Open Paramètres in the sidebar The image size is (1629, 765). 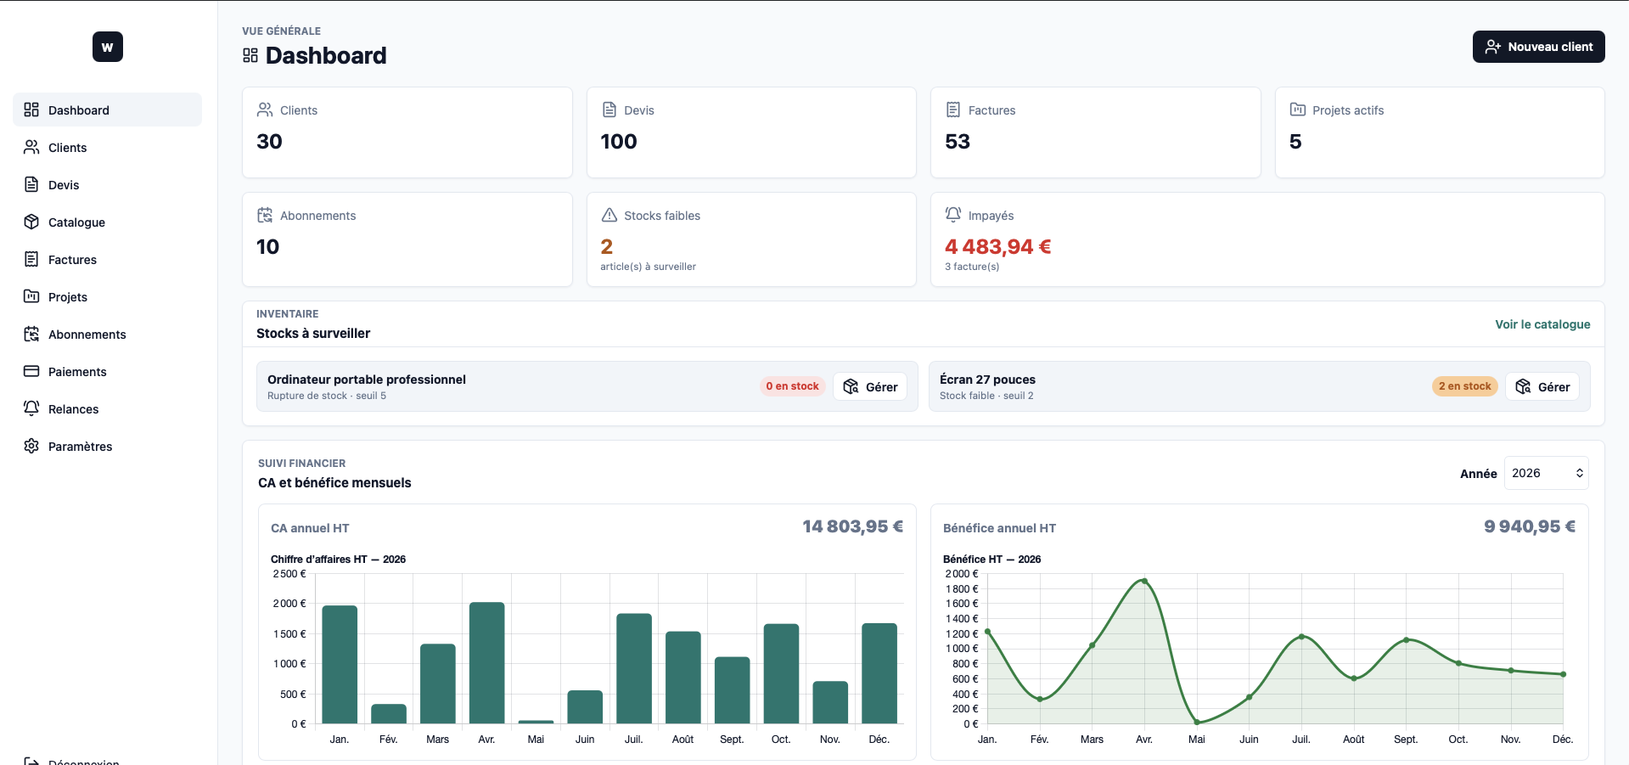click(107, 446)
